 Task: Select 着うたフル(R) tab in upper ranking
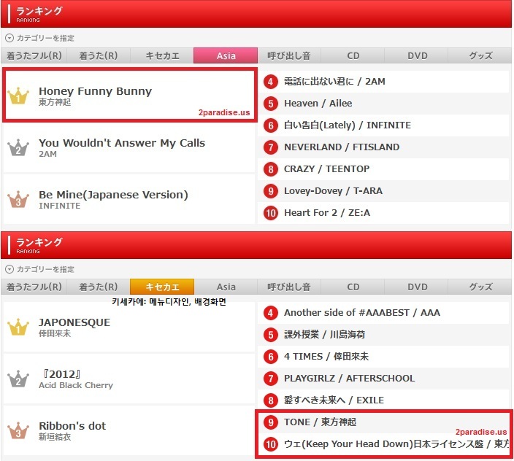pos(34,55)
